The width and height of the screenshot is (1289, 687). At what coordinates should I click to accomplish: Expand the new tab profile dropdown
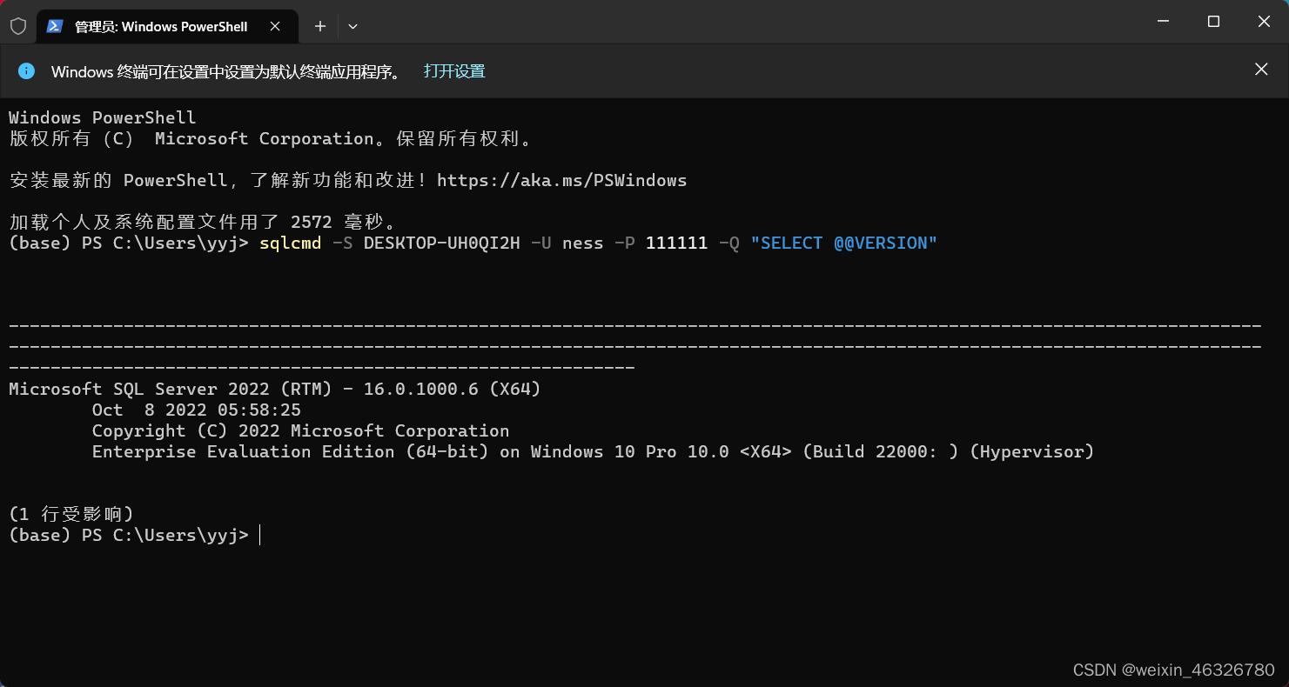click(x=352, y=26)
